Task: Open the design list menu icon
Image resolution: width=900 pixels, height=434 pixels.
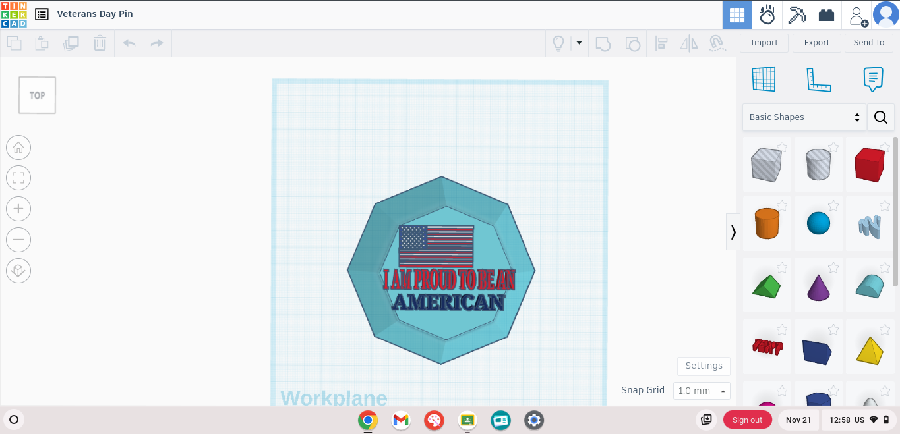Action: tap(42, 14)
